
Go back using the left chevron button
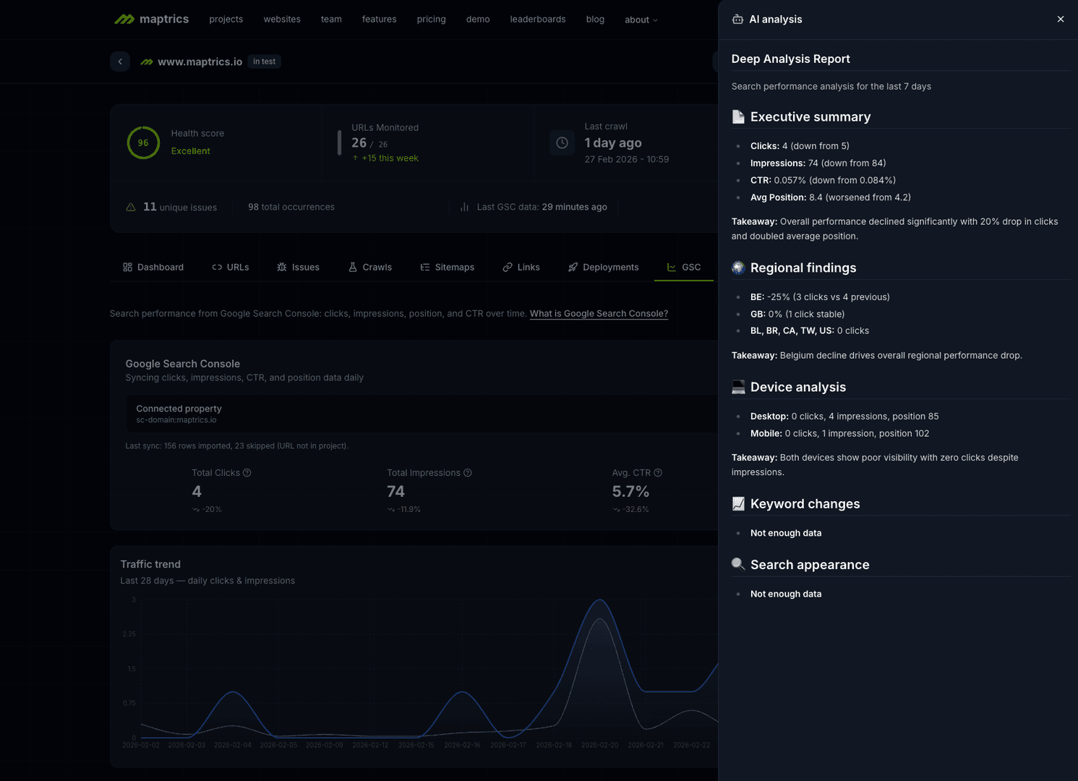120,61
